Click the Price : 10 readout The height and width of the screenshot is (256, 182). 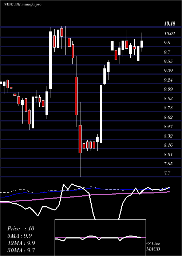pos(21,229)
